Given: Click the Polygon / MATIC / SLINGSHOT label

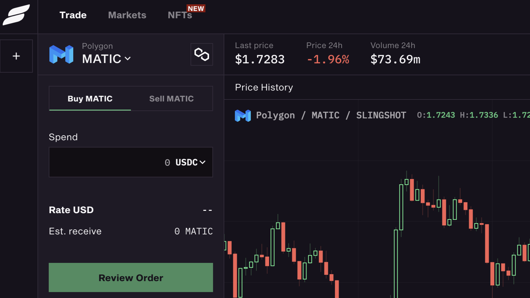Looking at the screenshot, I should pyautogui.click(x=331, y=115).
